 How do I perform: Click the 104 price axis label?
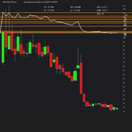point(124,38)
